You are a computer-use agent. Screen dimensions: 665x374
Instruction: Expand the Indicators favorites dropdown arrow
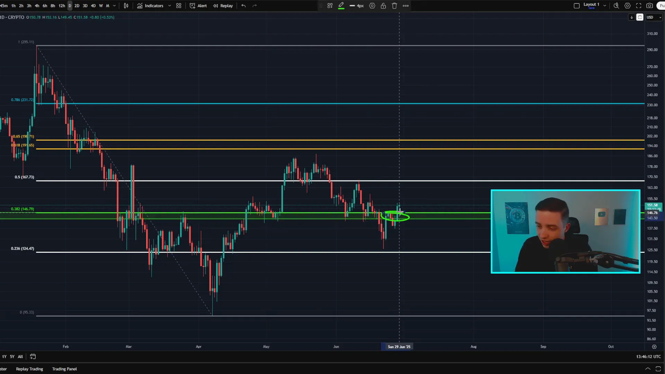[x=169, y=6]
